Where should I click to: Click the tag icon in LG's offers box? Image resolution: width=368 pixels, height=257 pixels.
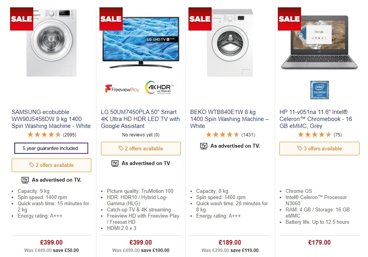121,148
